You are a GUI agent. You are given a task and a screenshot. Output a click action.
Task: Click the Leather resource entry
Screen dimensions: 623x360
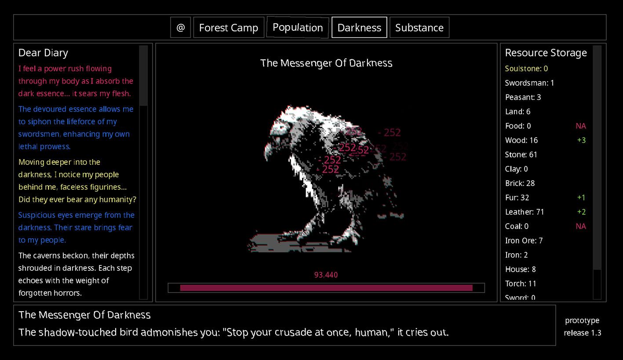[x=525, y=212]
